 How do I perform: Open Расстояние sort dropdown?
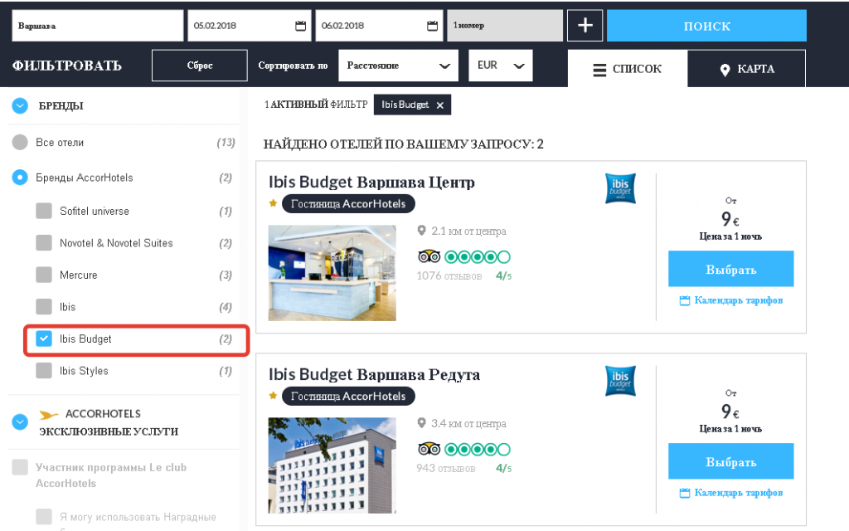(x=399, y=66)
